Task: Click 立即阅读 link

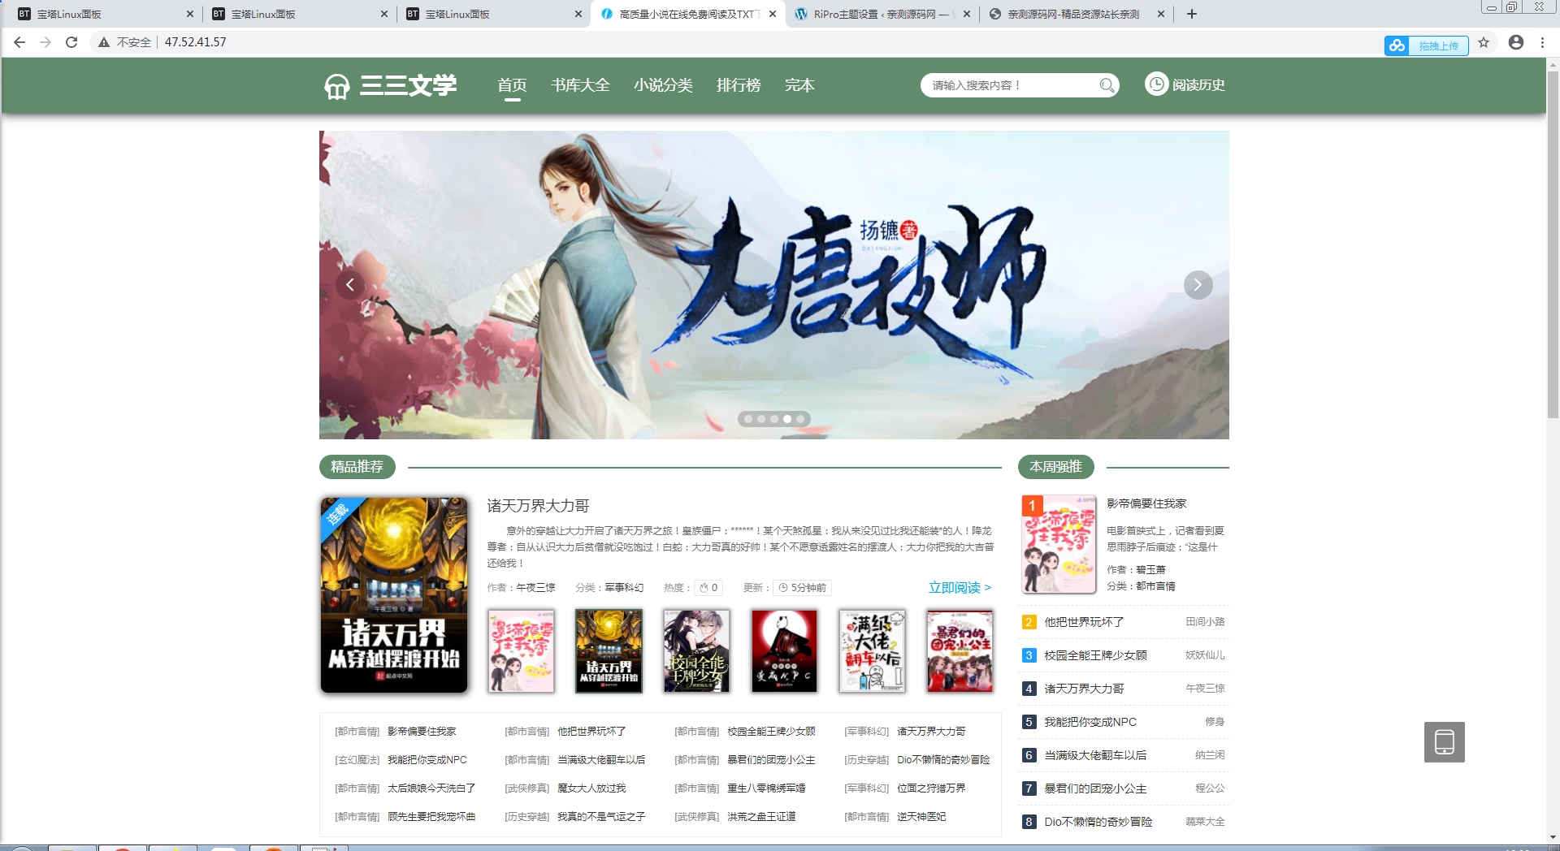Action: [x=960, y=588]
